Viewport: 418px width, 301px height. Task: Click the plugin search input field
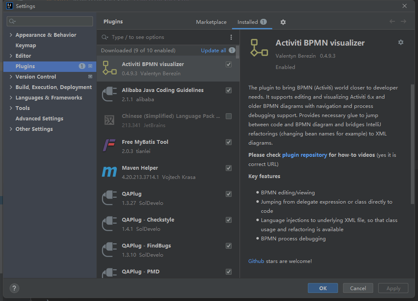(x=168, y=37)
